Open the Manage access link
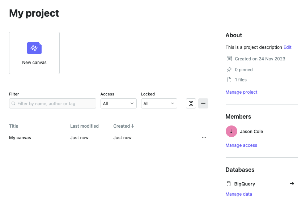Viewport: 306px width, 209px height. [x=241, y=145]
